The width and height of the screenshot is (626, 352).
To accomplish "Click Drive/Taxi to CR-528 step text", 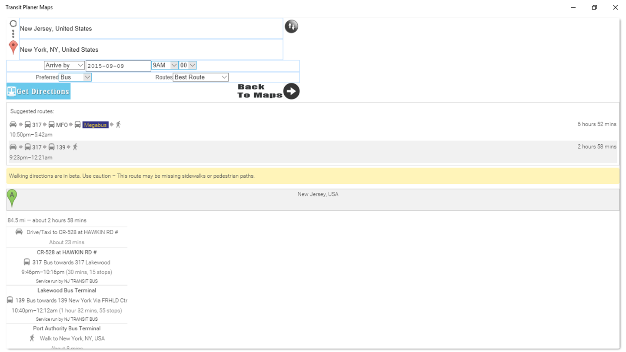I will (72, 232).
